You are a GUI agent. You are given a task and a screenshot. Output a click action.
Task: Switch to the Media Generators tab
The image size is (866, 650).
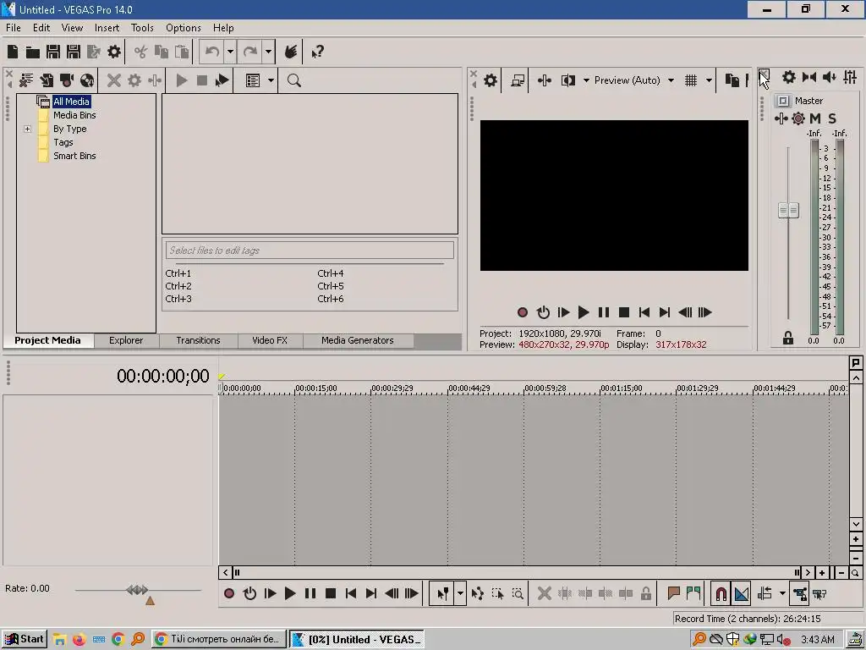(x=358, y=340)
